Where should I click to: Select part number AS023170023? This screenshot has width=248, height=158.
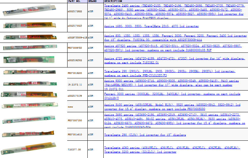[75, 26]
